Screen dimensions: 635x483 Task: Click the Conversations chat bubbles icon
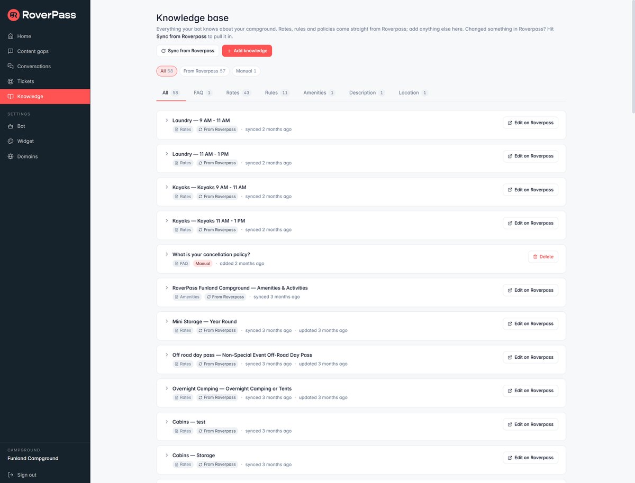11,66
